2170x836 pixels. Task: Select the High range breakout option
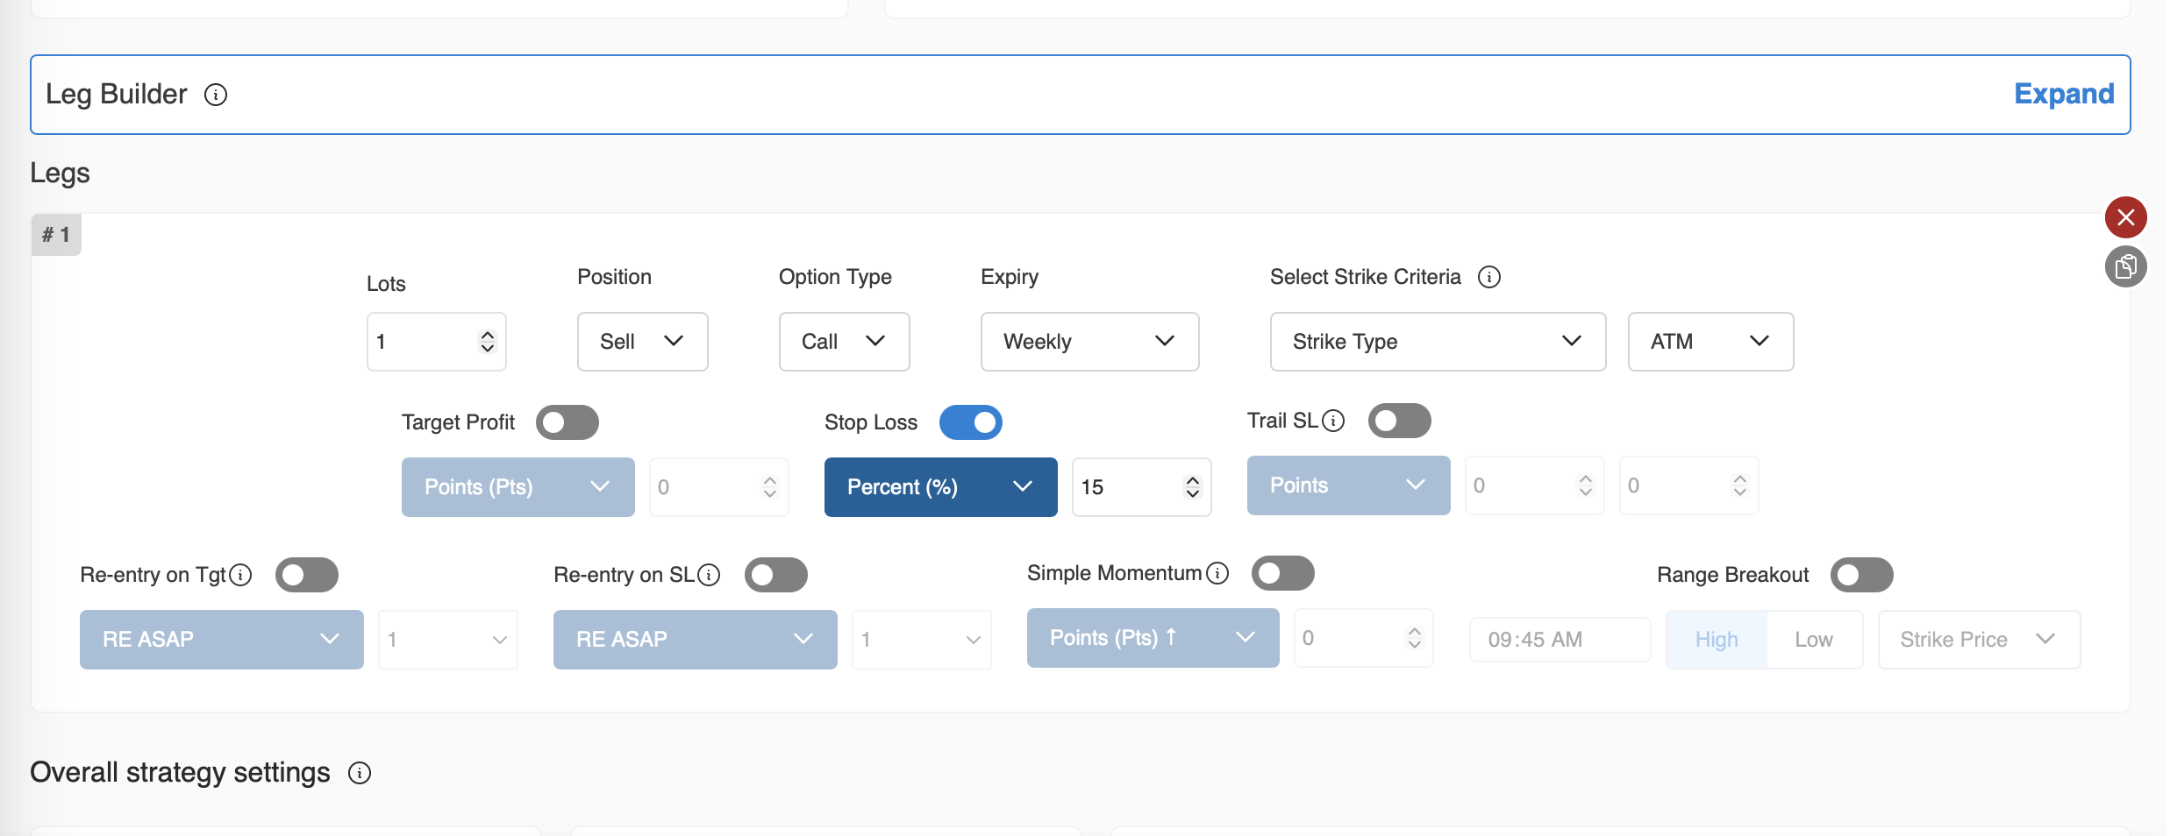click(1716, 640)
